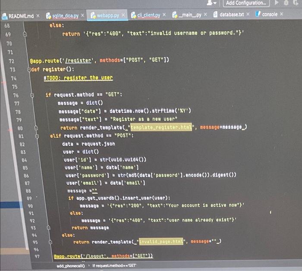Click the Debug bug icon
The width and height of the screenshot is (302, 271).
click(x=286, y=3)
